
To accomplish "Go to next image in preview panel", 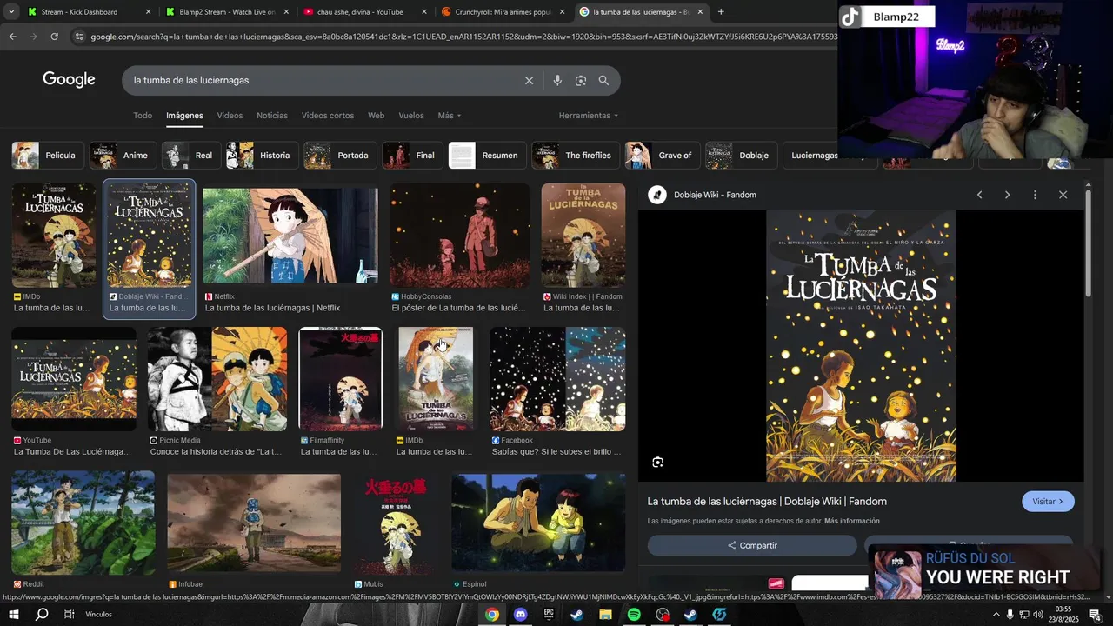I will [1007, 195].
